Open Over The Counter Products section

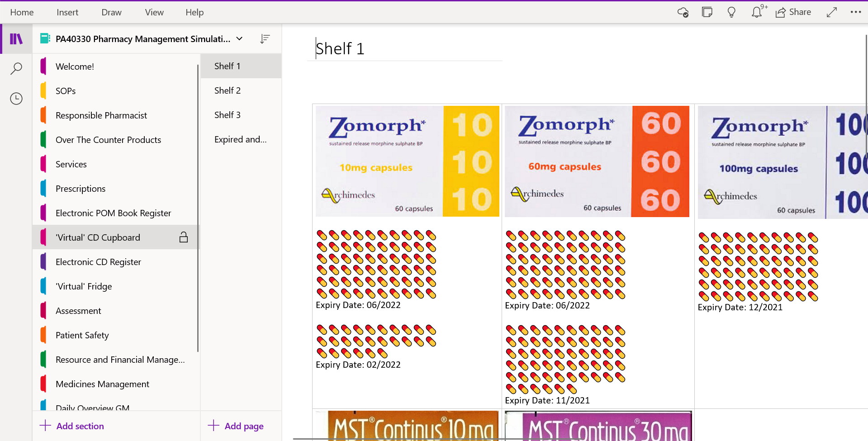(115, 140)
